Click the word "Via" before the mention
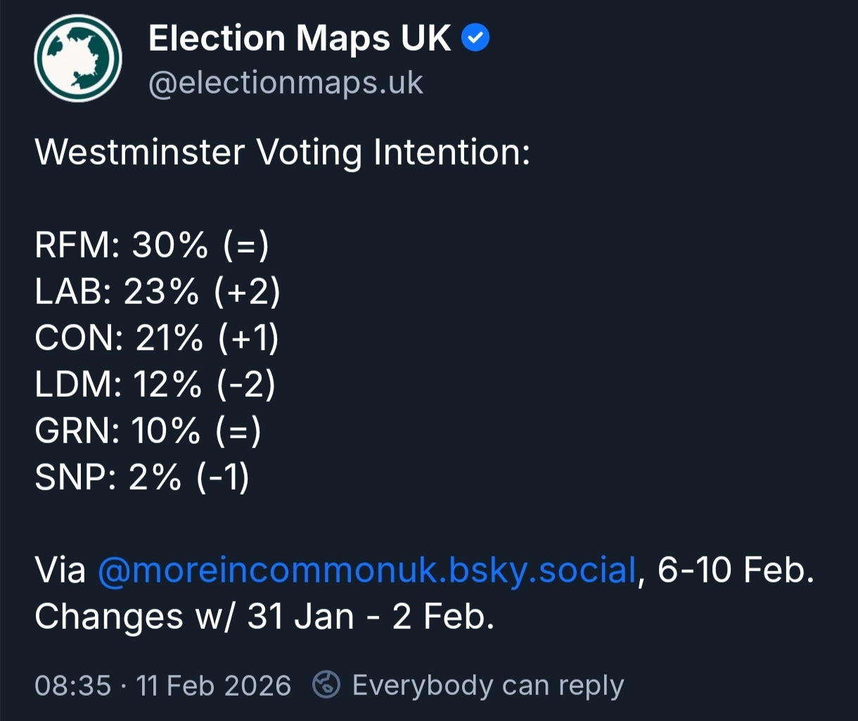 point(60,570)
